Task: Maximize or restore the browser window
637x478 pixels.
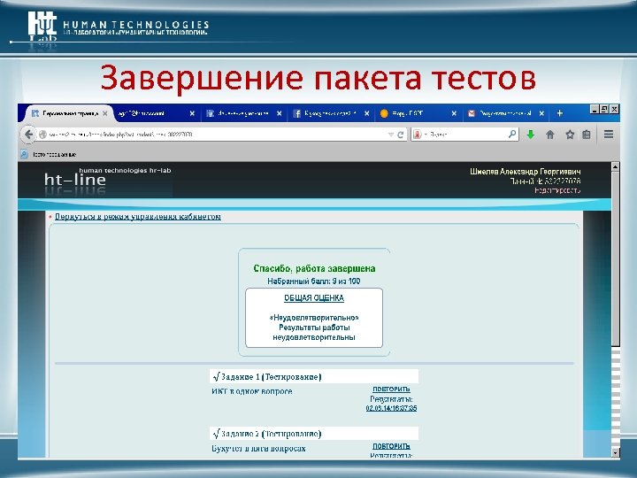Action: (604, 109)
